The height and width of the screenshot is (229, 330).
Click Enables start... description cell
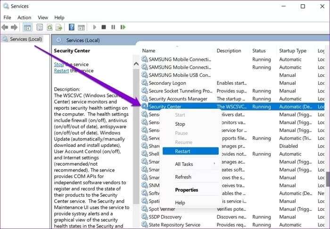[x=231, y=83]
